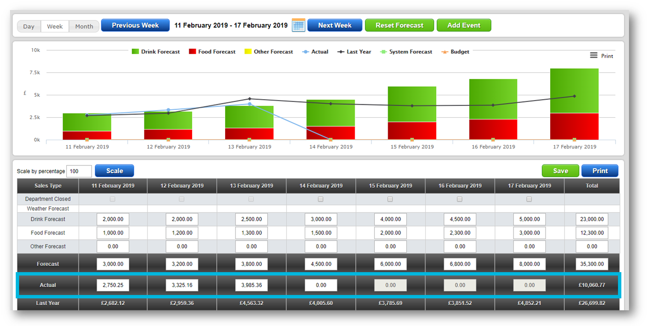This screenshot has height=326, width=649.
Task: Go to Previous Week
Action: 135,25
